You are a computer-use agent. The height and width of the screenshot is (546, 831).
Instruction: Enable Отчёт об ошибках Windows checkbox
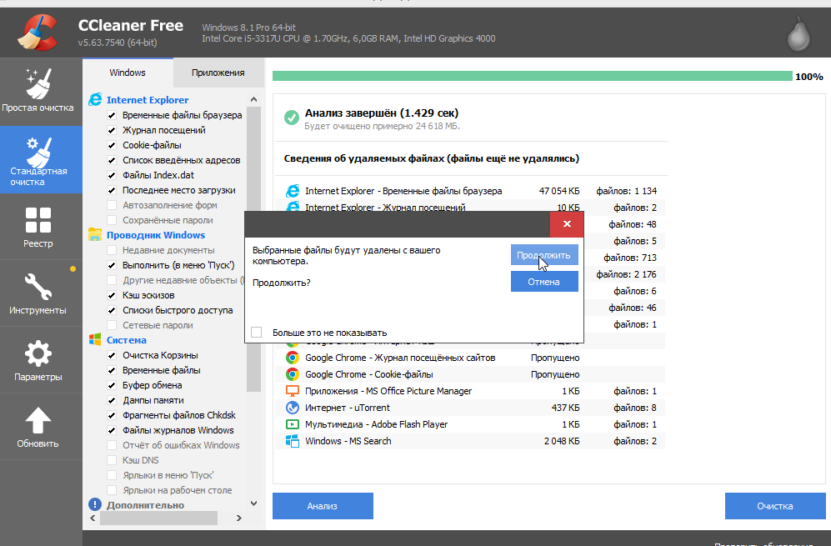point(112,445)
